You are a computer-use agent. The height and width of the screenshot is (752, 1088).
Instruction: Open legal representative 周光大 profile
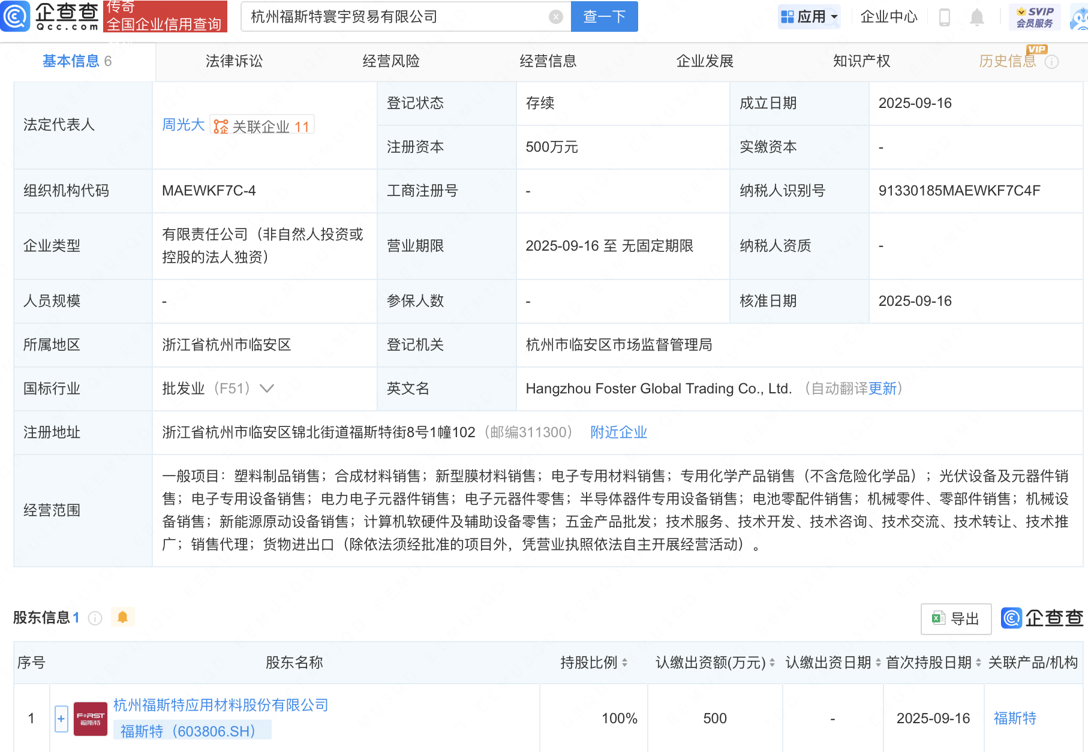click(184, 125)
